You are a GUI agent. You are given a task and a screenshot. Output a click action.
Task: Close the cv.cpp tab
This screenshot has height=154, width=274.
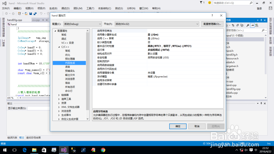(x=47, y=20)
